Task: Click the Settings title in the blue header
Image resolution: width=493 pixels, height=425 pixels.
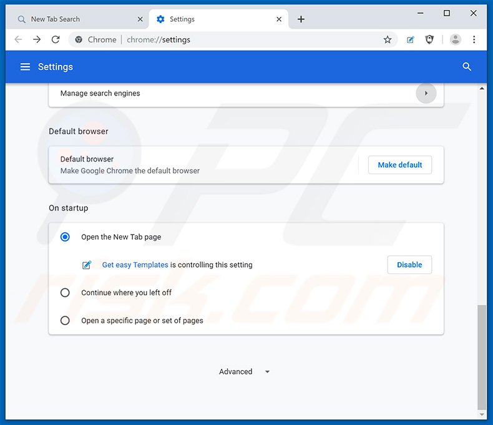Action: click(x=56, y=67)
